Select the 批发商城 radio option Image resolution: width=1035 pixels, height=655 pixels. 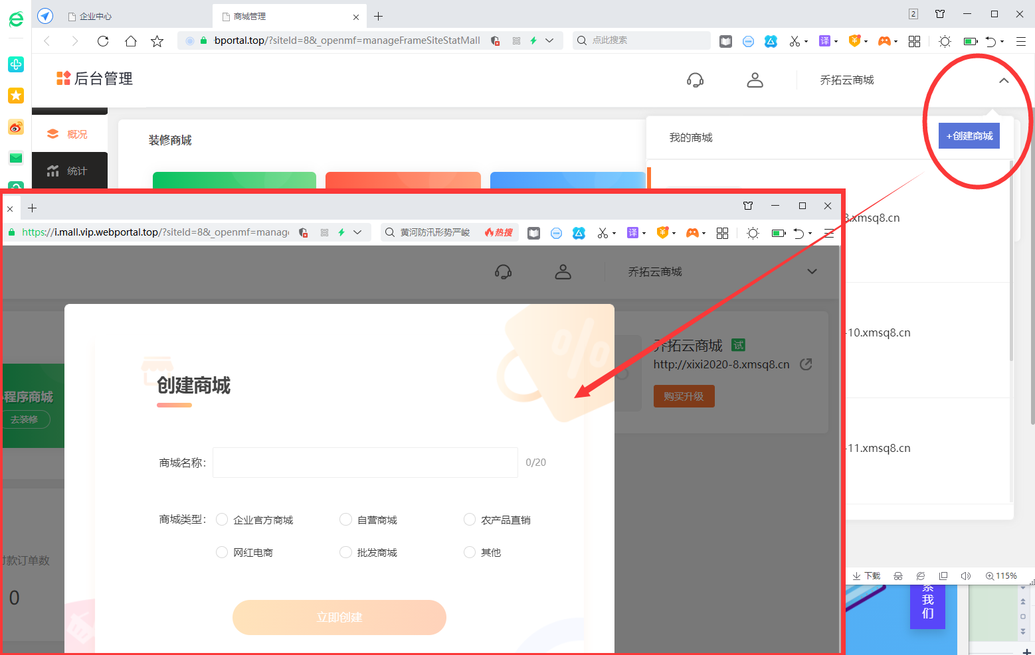(345, 552)
